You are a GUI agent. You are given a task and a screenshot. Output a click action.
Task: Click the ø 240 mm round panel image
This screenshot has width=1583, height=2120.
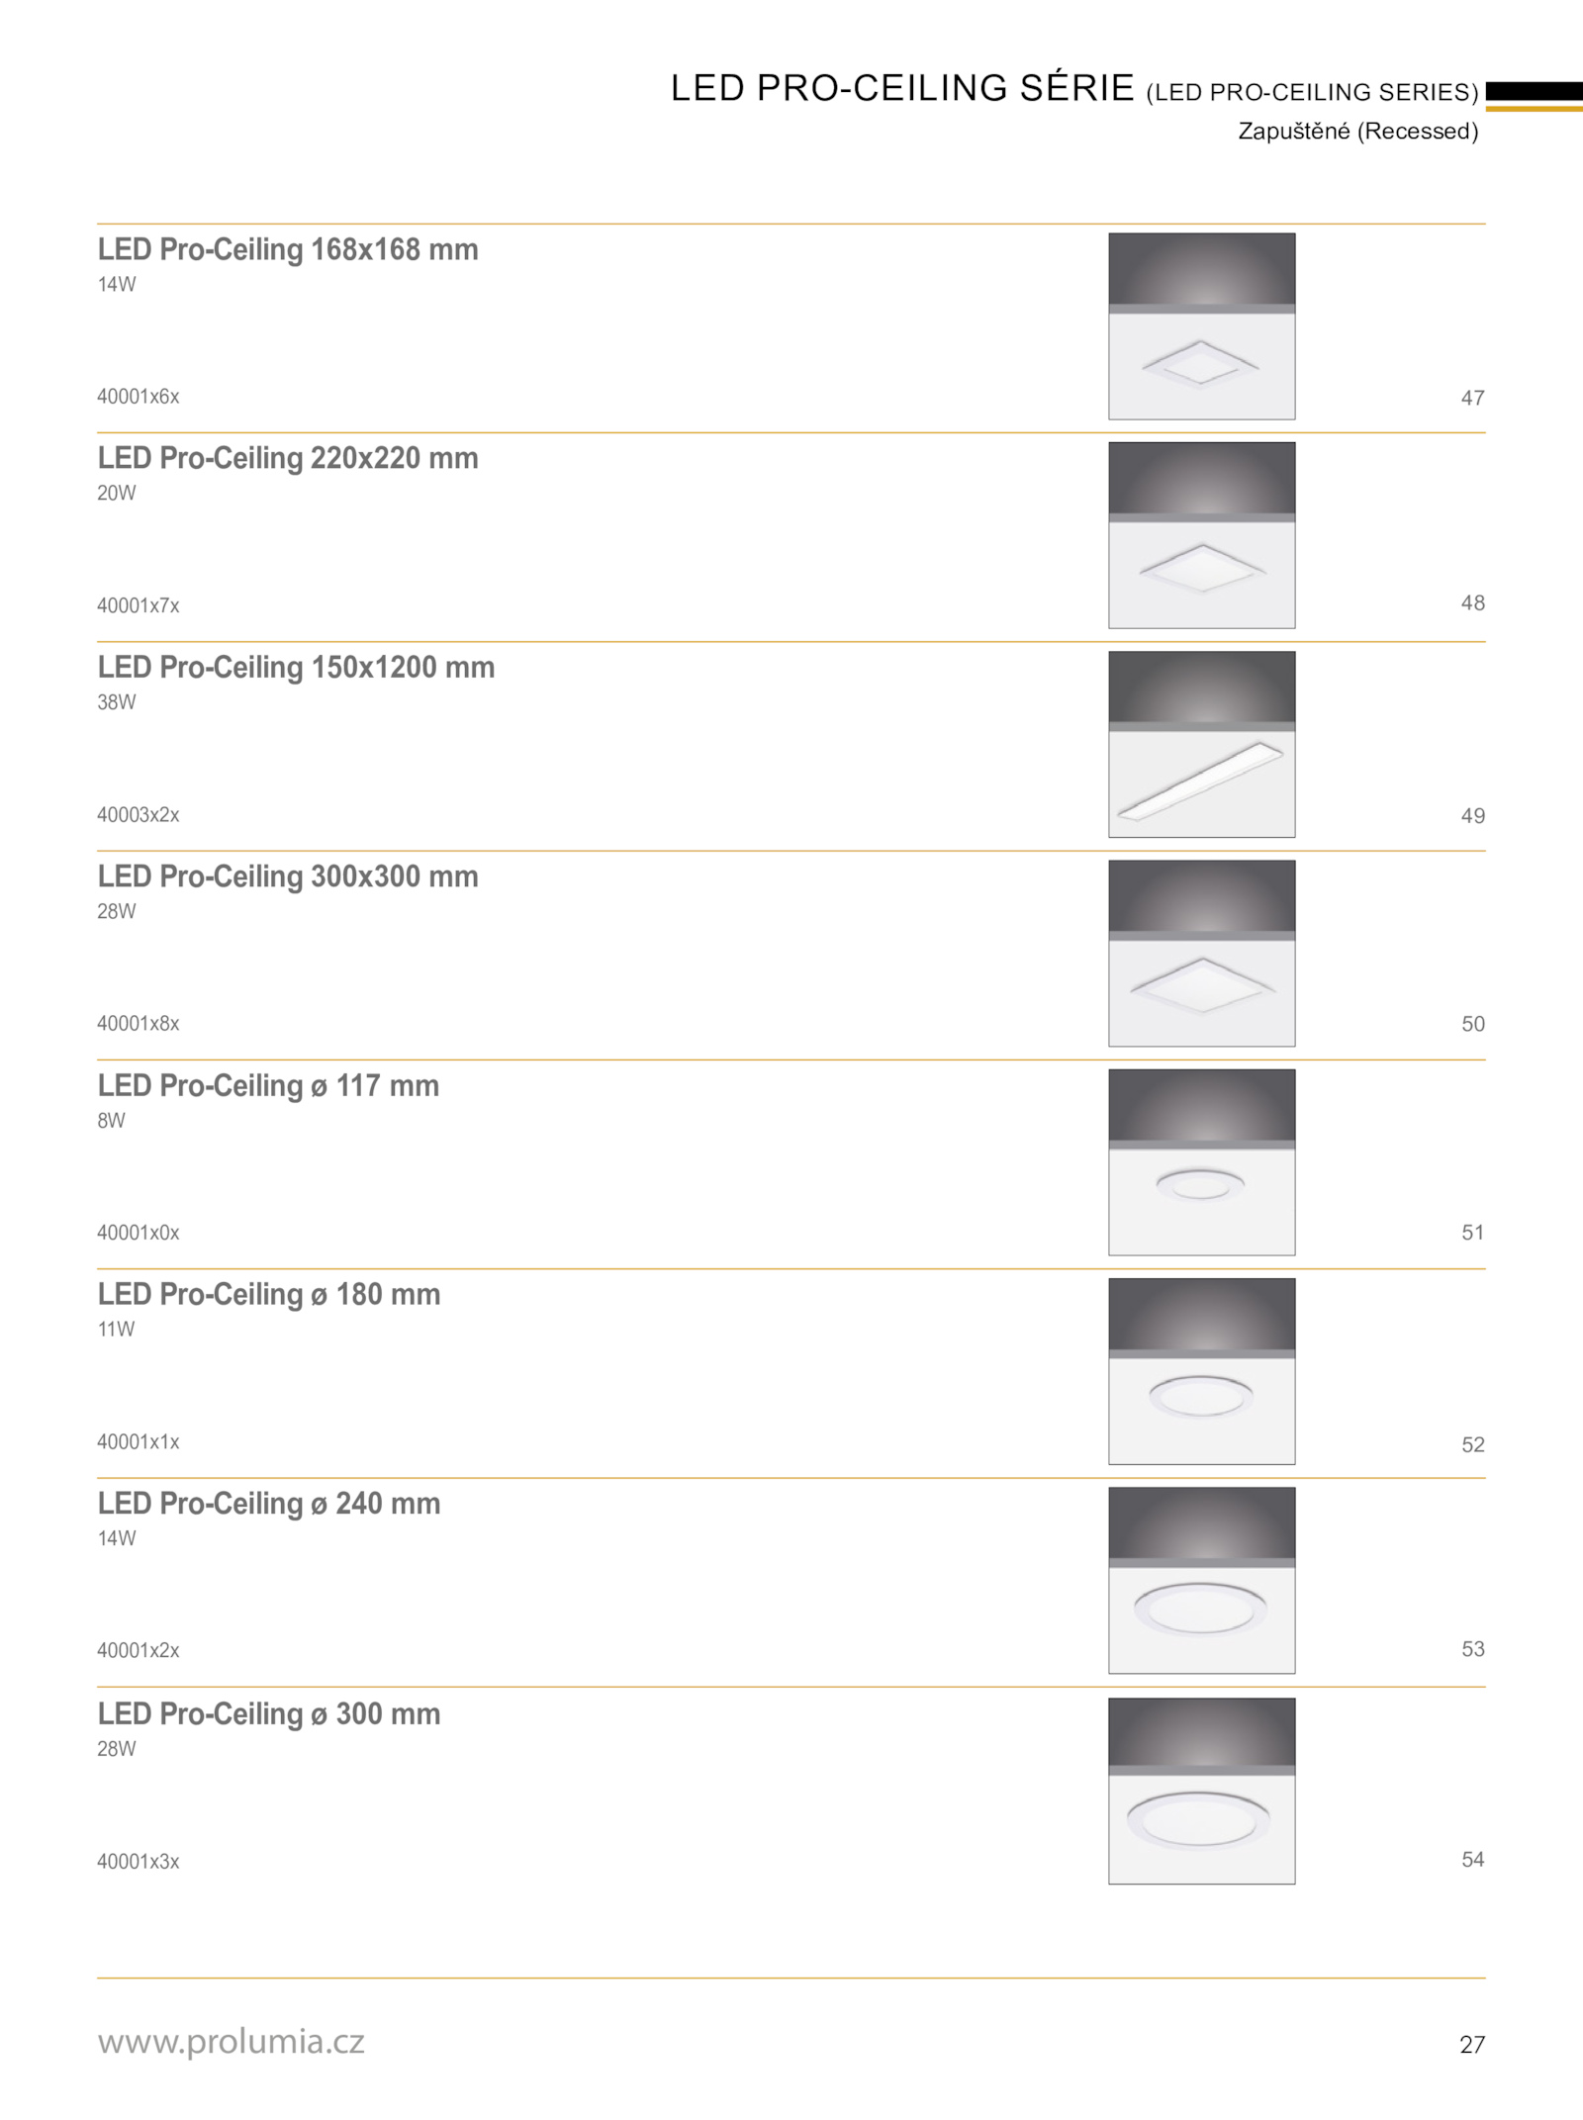pyautogui.click(x=1201, y=1580)
